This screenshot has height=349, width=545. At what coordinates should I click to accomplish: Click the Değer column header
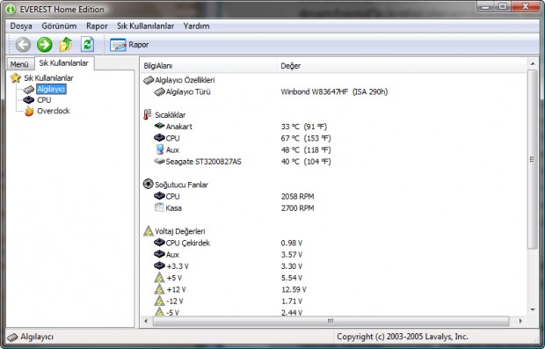pyautogui.click(x=402, y=66)
